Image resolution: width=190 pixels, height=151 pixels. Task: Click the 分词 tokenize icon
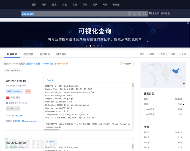[x=180, y=54]
